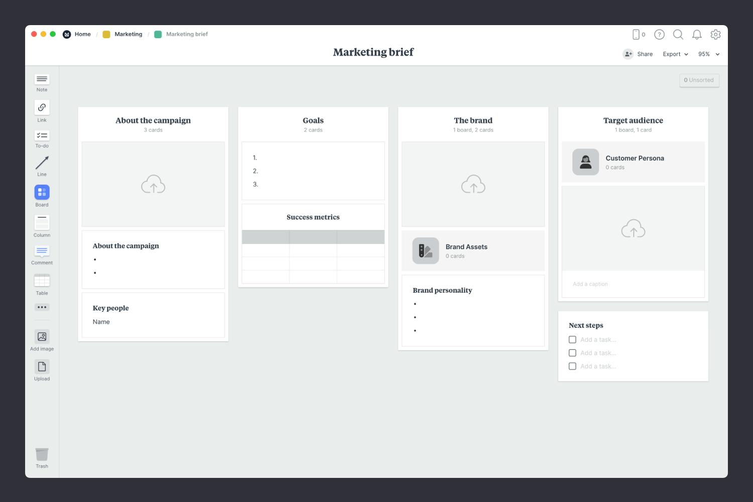Open the 95% zoom level dropdown

(x=709, y=54)
